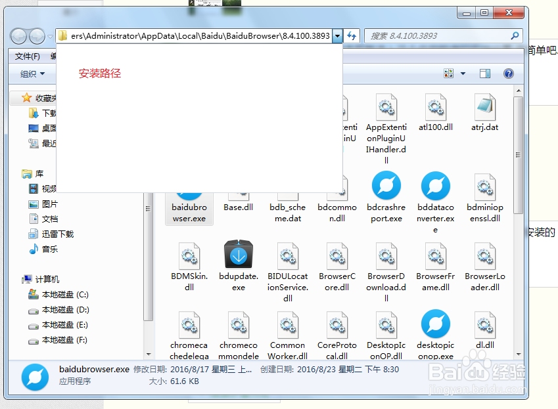Select chromecommondelegate file icon
The width and height of the screenshot is (558, 409).
coord(239,324)
